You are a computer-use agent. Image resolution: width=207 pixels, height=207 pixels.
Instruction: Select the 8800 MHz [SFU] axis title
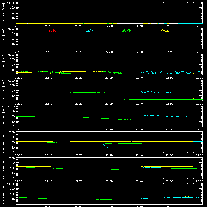click(x=3, y=168)
